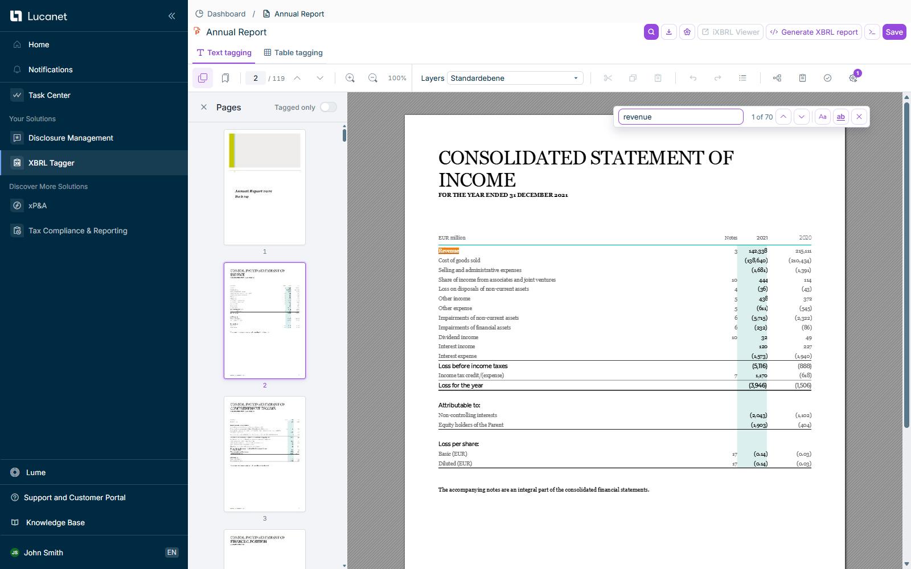Viewport: 911px width, 569px height.
Task: Collapse the Lucanet sidebar
Action: coord(171,16)
